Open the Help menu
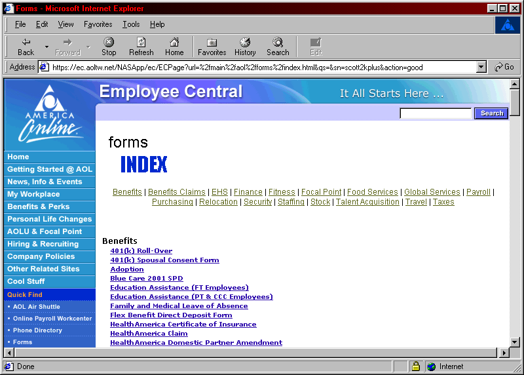524x375 pixels. tap(157, 24)
